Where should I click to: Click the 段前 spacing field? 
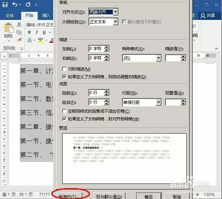tap(96, 93)
